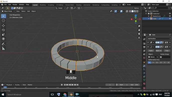Activate the Annotate pencil tool
The image size is (172, 97).
pyautogui.click(x=4, y=44)
